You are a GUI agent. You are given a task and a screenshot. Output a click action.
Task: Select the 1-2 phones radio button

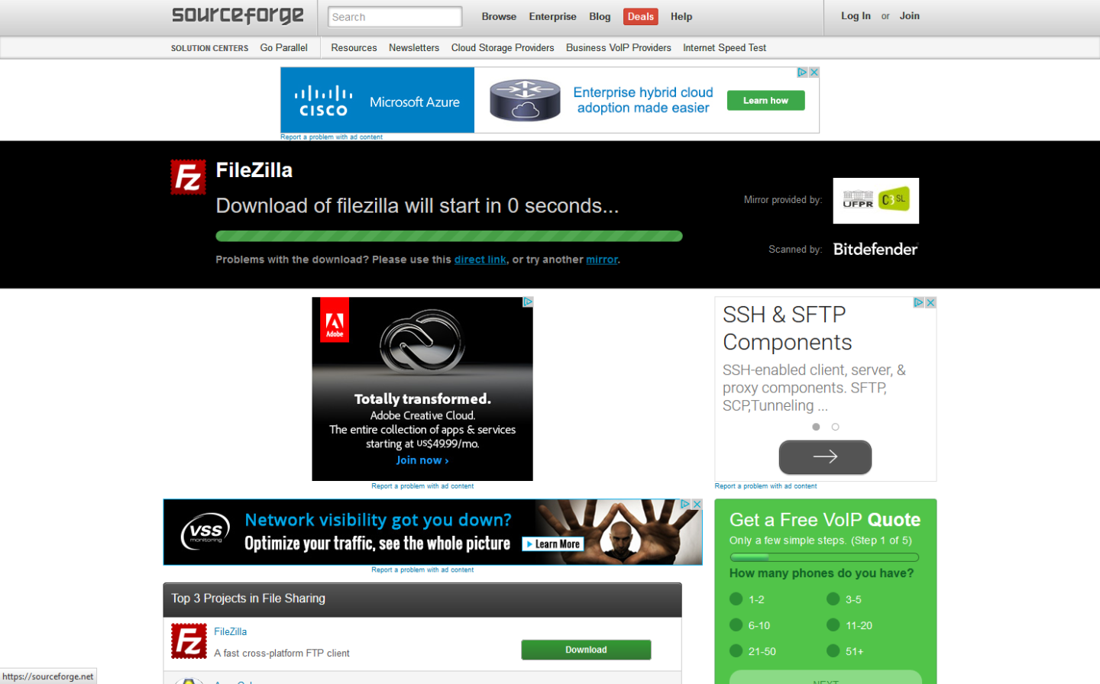pyautogui.click(x=736, y=599)
